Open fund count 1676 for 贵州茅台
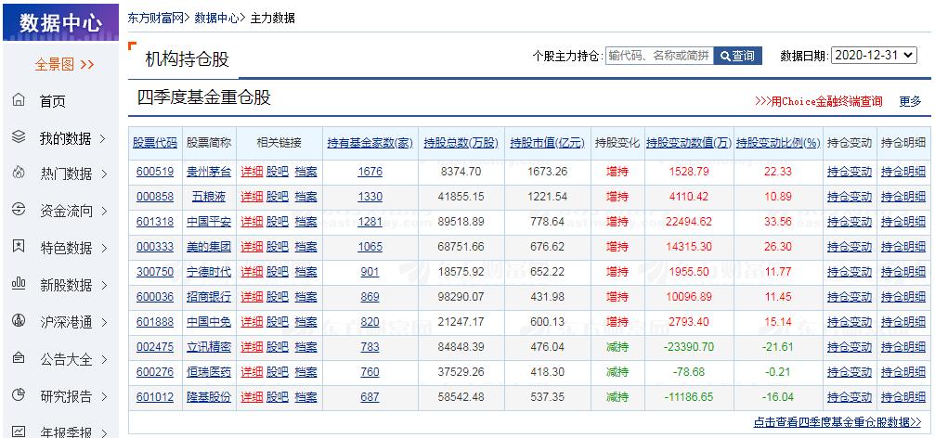Viewport: 935px width, 438px height. 370,172
